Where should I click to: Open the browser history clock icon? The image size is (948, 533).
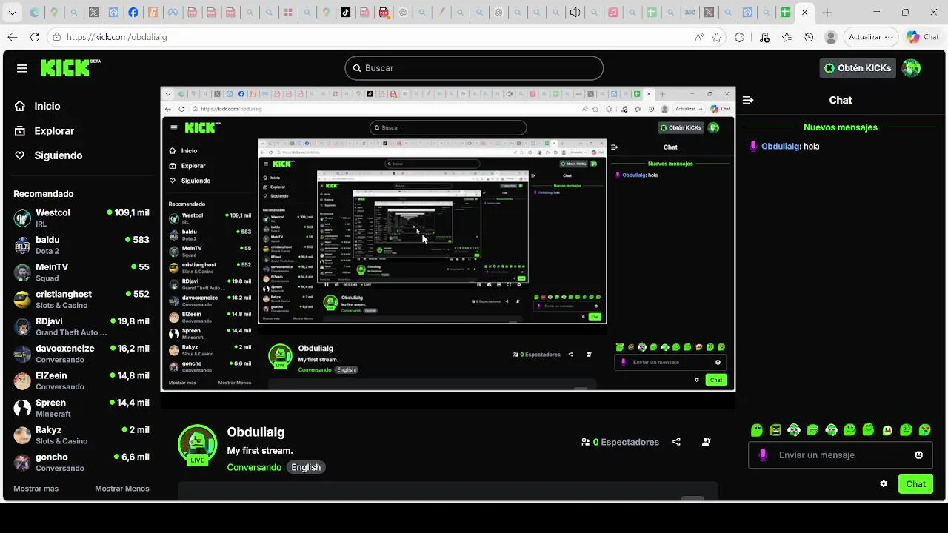(809, 37)
